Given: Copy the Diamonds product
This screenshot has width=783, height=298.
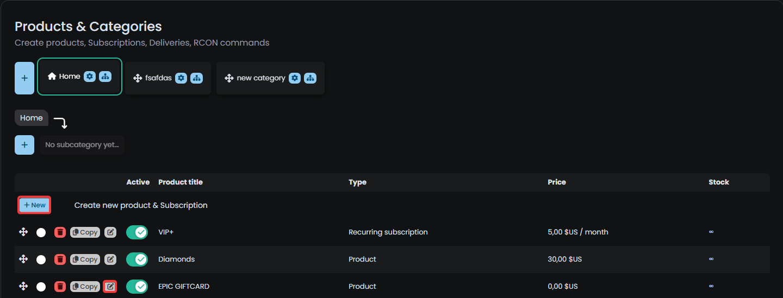Looking at the screenshot, I should point(85,259).
